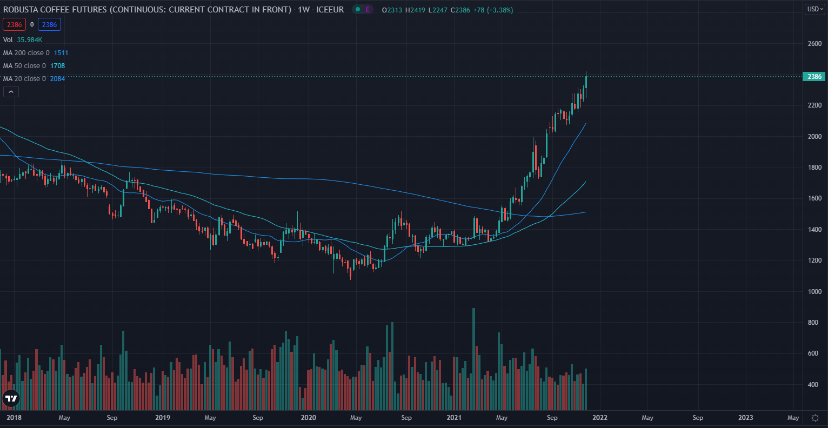The height and width of the screenshot is (428, 828).
Task: Click the 2022 label on time axis
Action: (600, 418)
